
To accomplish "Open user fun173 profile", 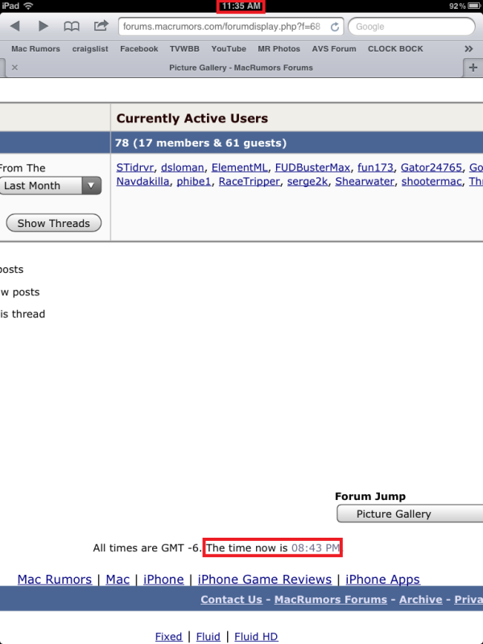I will [375, 167].
